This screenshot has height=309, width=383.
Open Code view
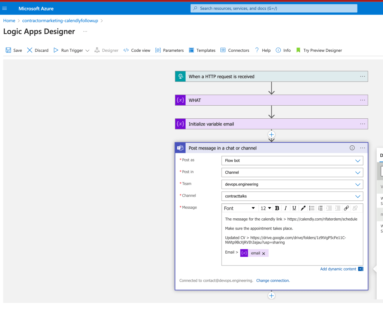coord(137,50)
